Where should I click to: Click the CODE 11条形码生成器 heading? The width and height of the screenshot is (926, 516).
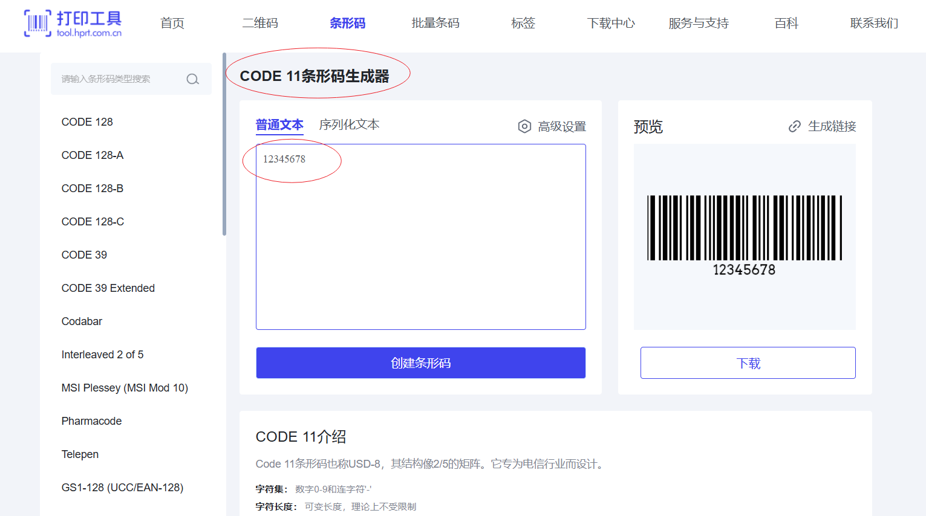315,76
